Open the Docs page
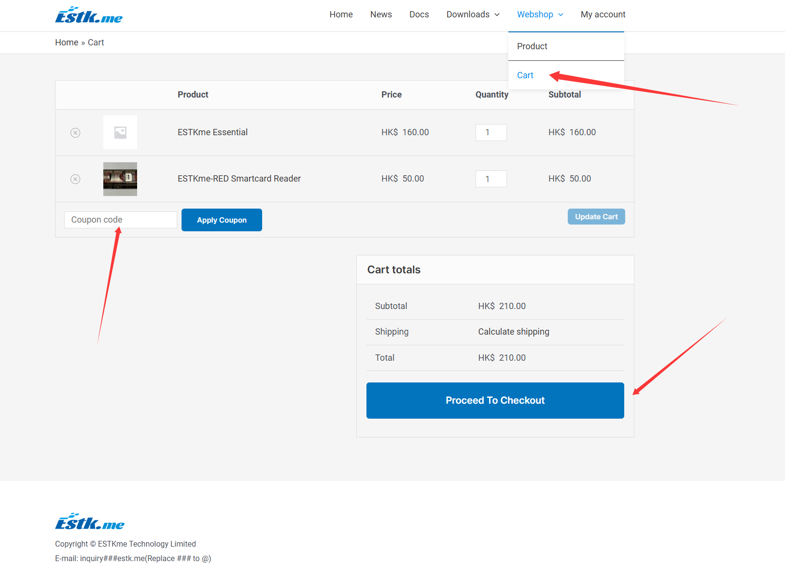The width and height of the screenshot is (785, 564). [x=419, y=14]
